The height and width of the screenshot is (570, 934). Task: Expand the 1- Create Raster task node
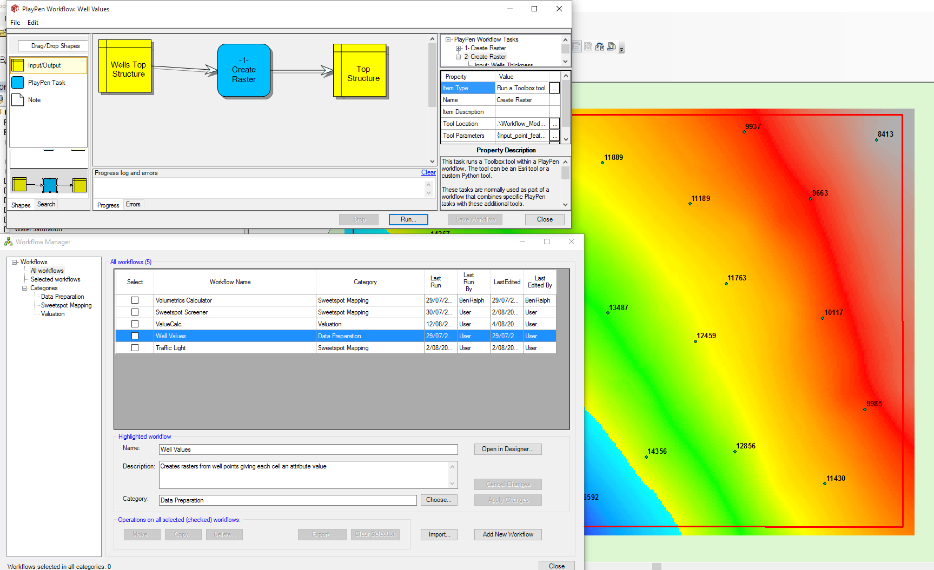pos(459,48)
